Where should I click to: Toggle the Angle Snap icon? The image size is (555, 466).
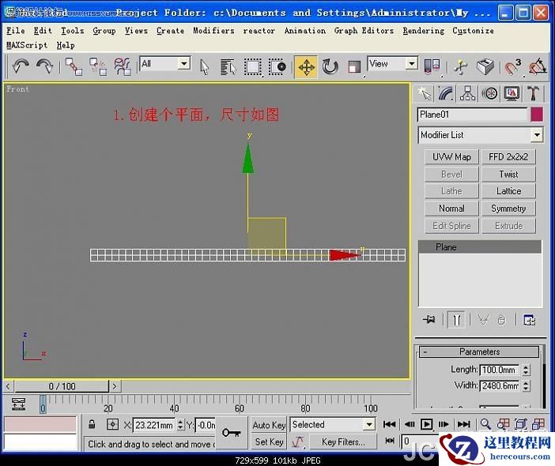click(x=538, y=66)
